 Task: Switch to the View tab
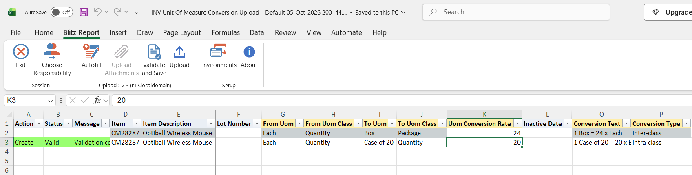[314, 32]
